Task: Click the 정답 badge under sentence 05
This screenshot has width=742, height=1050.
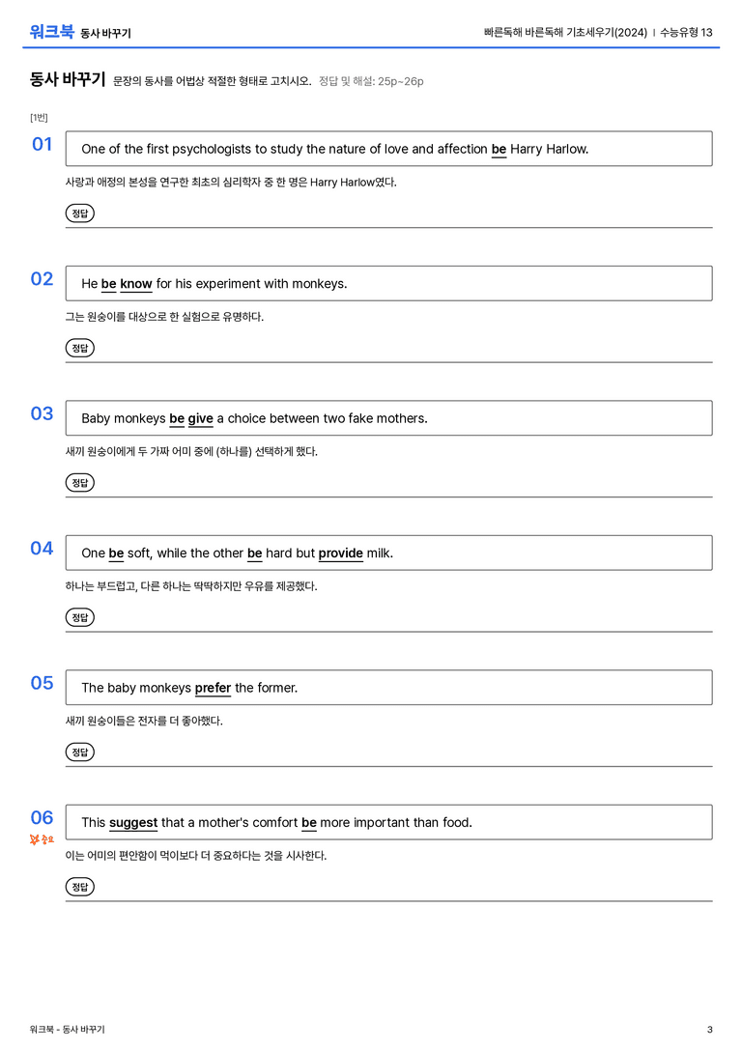Action: [79, 752]
